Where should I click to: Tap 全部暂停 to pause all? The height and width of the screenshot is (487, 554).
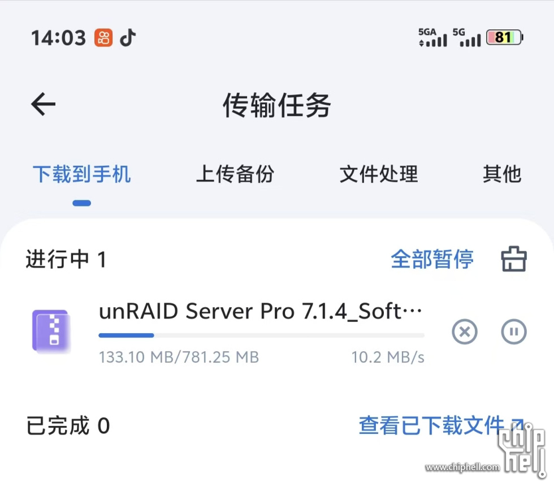(x=432, y=259)
